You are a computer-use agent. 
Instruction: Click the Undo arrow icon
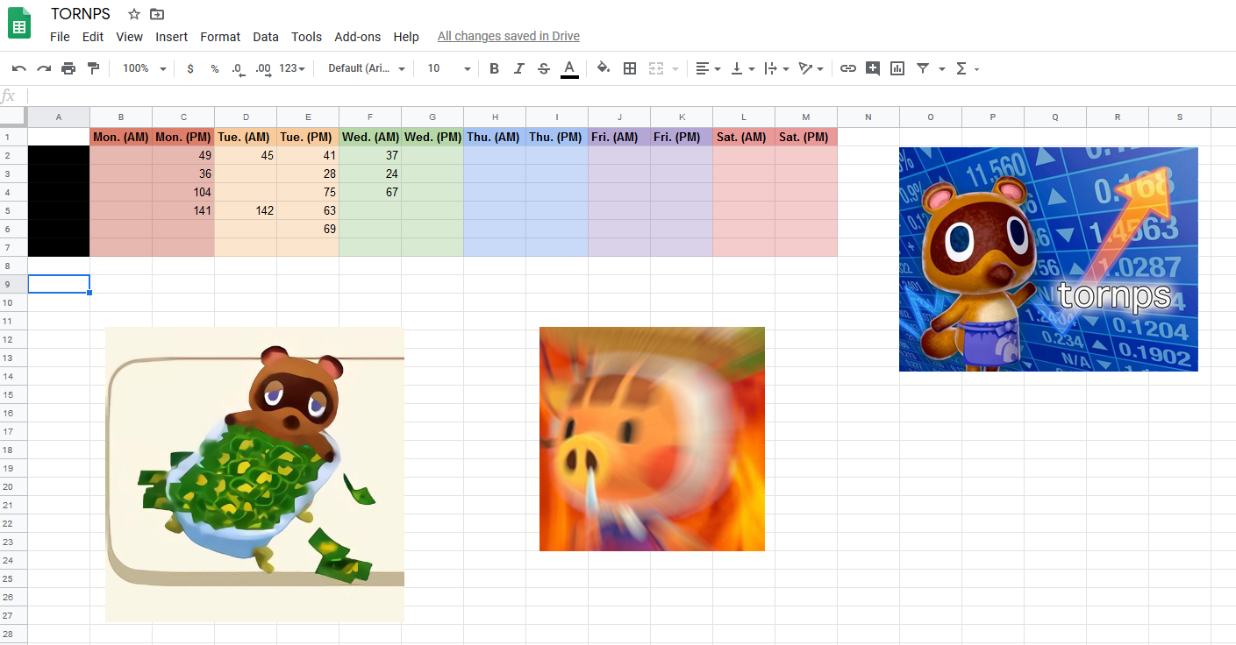(x=19, y=68)
